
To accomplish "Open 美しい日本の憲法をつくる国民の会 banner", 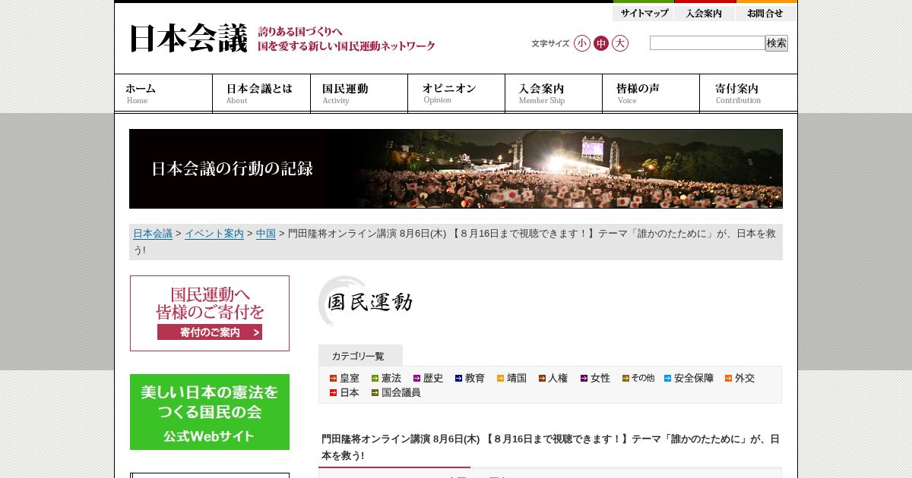I will (x=210, y=412).
